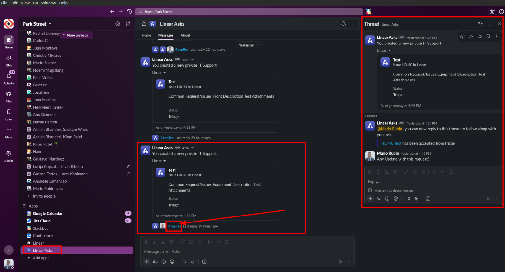Open the Edit menu

(x=14, y=3)
